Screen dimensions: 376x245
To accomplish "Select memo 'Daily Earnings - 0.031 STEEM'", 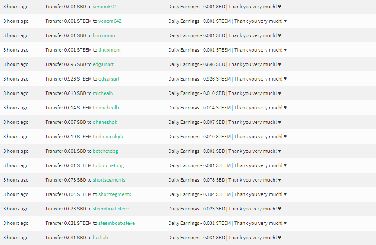I will [200, 223].
